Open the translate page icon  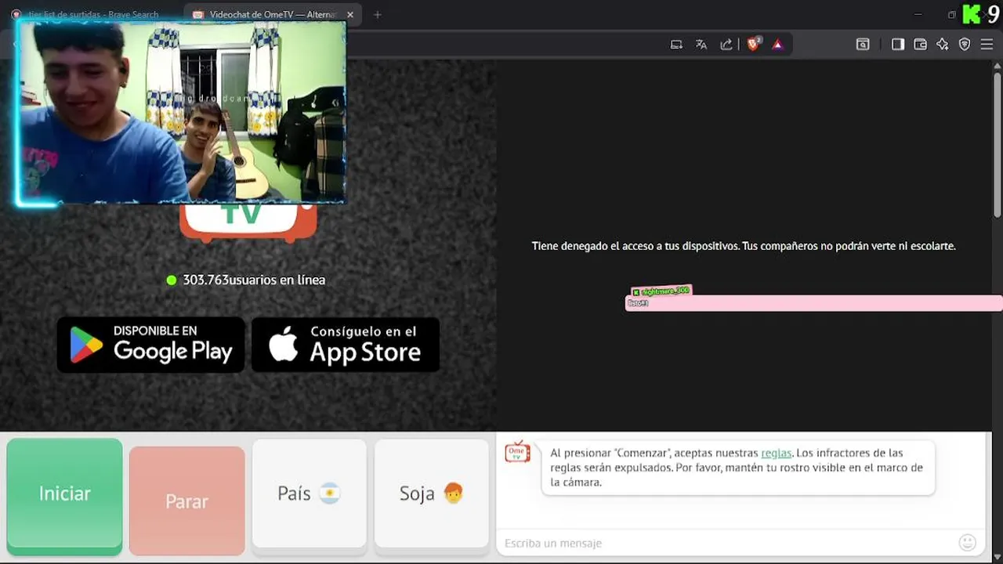coord(701,45)
